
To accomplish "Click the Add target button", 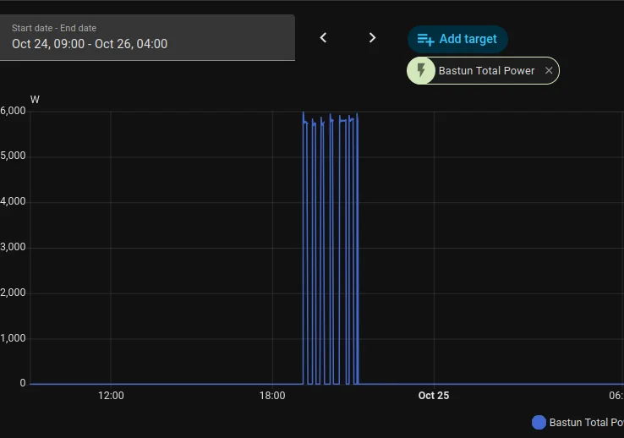I will [x=457, y=39].
